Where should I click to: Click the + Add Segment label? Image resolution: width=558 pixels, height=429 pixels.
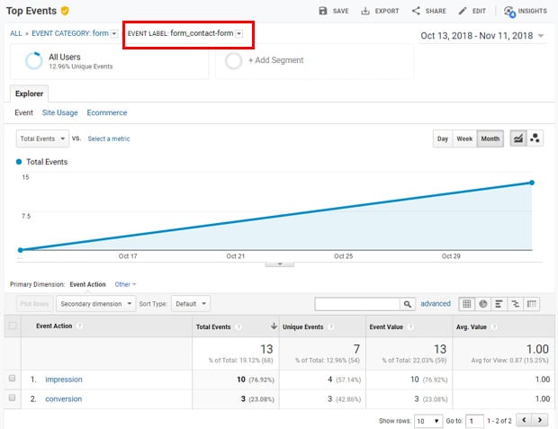point(275,60)
